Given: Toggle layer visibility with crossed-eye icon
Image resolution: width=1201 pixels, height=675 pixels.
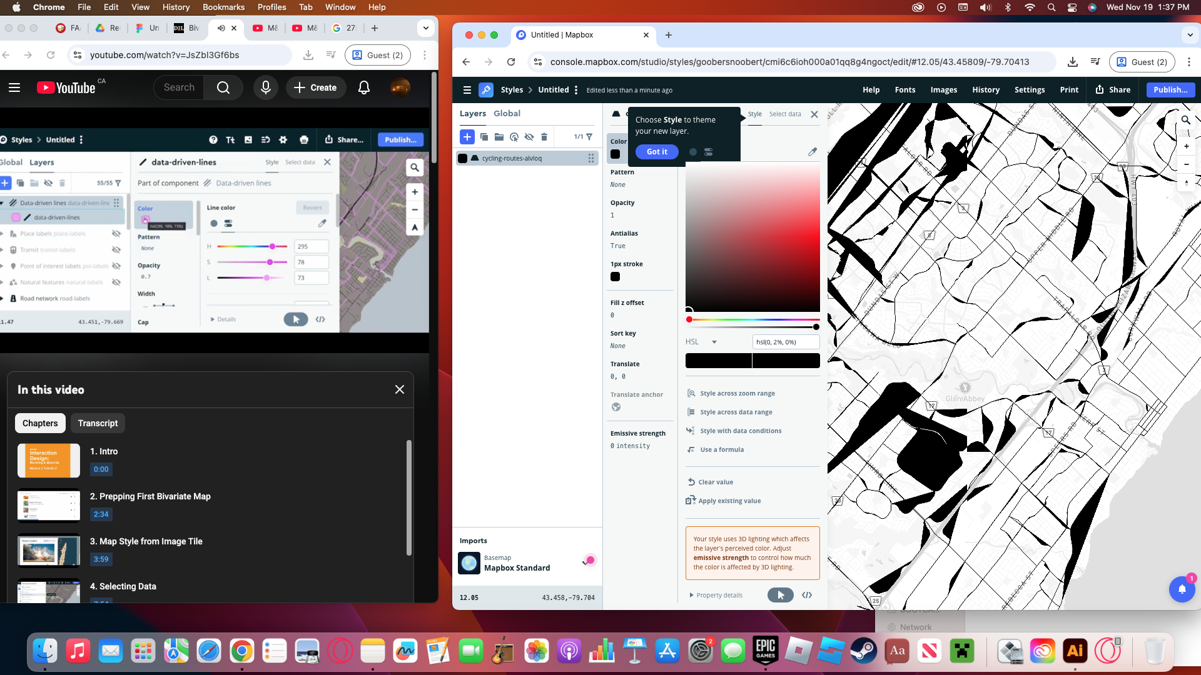Looking at the screenshot, I should pos(529,137).
